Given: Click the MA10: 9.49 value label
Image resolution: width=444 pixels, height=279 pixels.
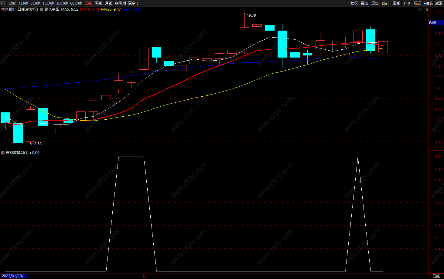Looking at the screenshot, I should pos(90,9).
